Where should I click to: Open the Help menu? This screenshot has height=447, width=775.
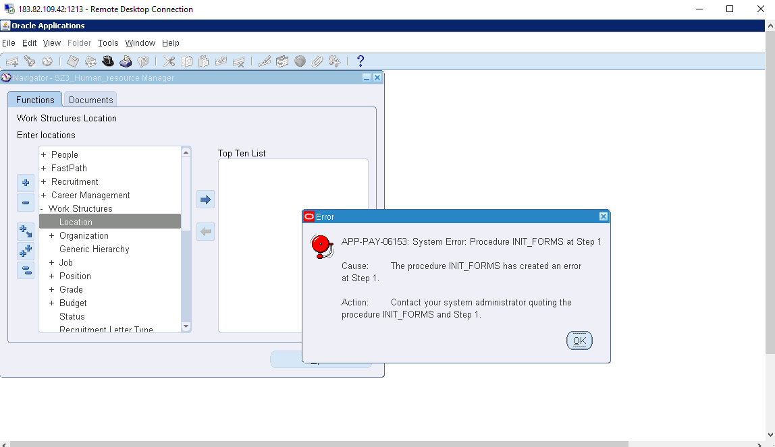(x=171, y=43)
